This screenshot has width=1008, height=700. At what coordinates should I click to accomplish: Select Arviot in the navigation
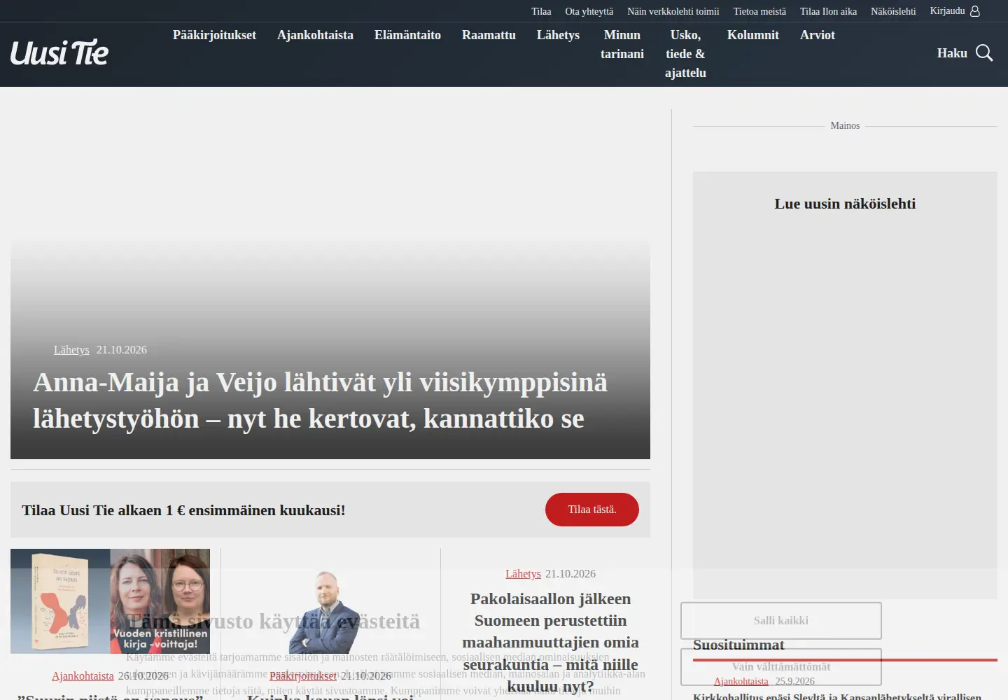(818, 35)
